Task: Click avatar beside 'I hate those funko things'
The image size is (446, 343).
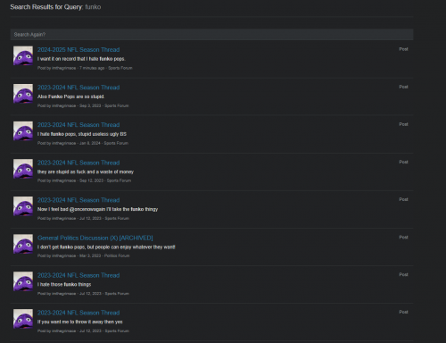Action: click(x=23, y=281)
